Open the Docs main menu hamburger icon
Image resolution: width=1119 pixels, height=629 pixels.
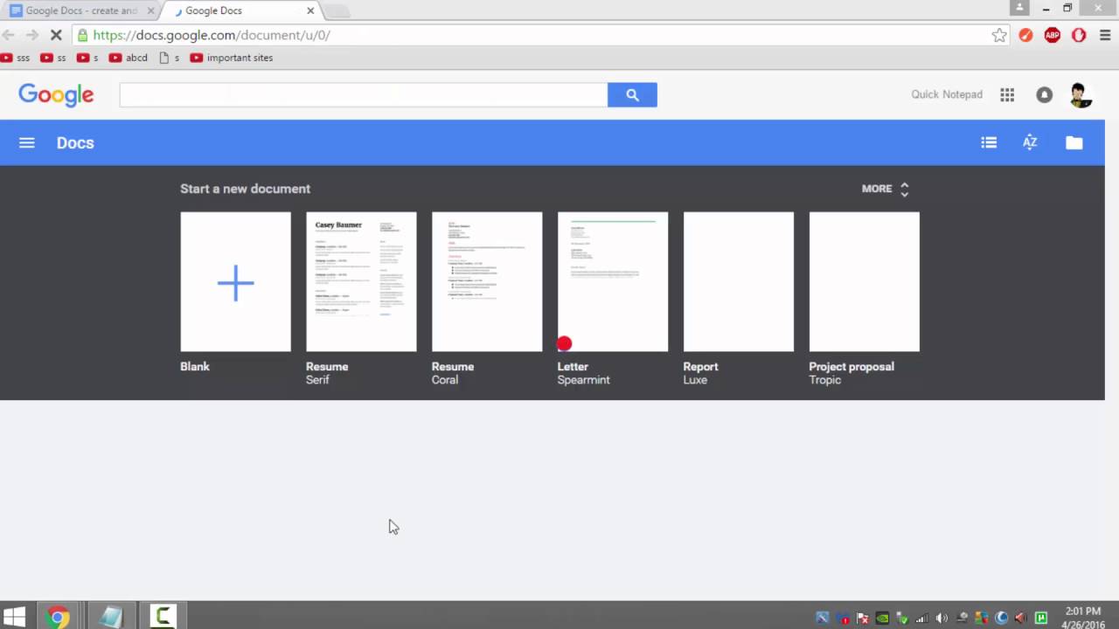(x=27, y=142)
